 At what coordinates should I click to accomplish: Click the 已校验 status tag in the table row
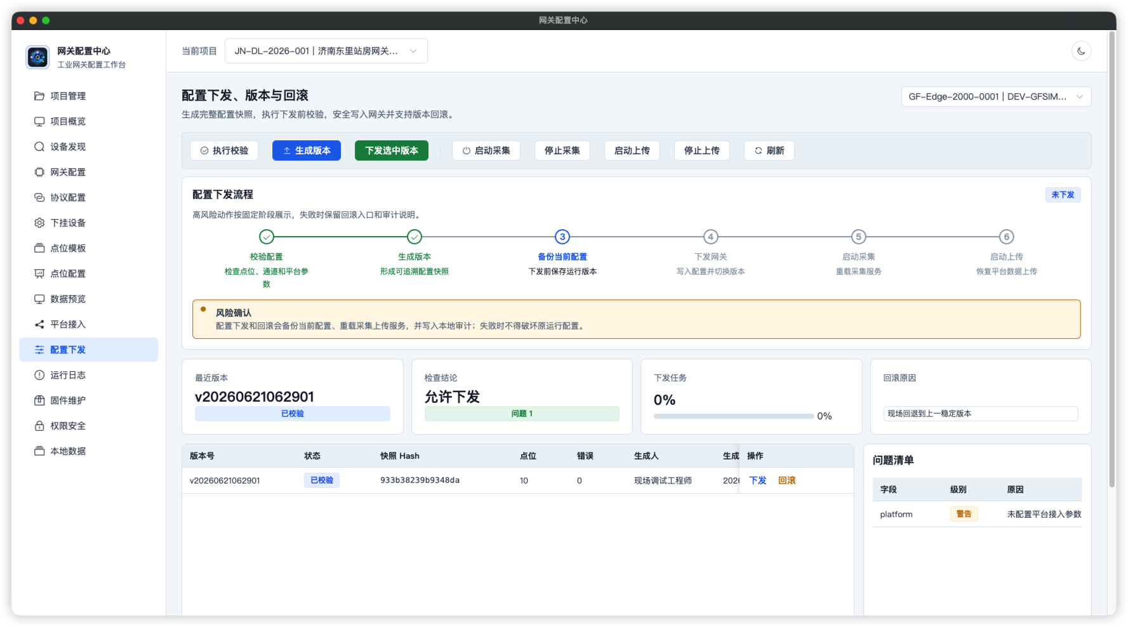click(x=322, y=480)
